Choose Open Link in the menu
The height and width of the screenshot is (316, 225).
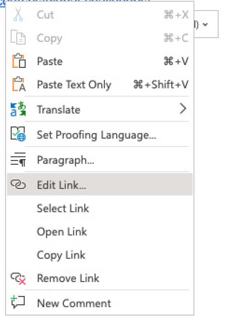[62, 232]
